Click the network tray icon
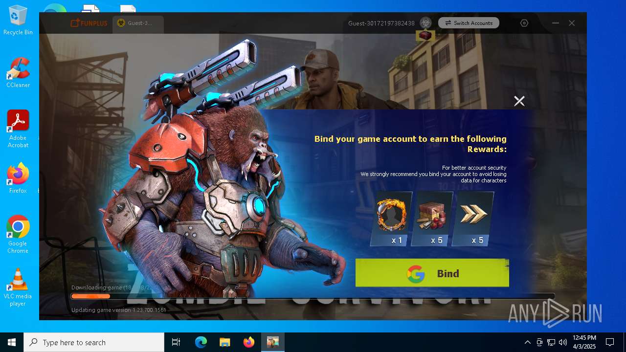626x352 pixels. (x=551, y=342)
